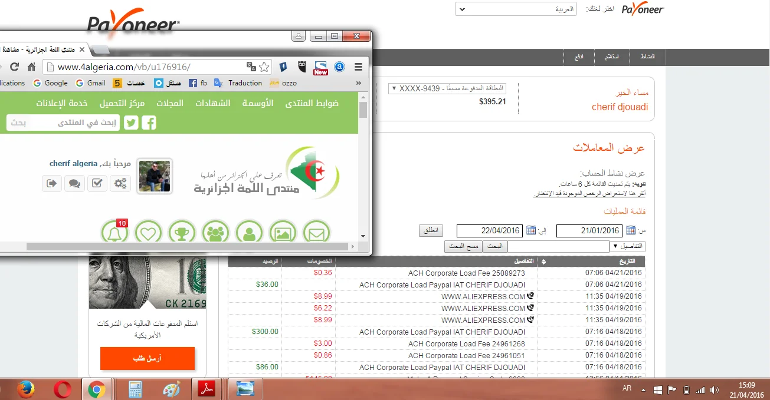Click the forum logout arrow icon

(x=52, y=183)
